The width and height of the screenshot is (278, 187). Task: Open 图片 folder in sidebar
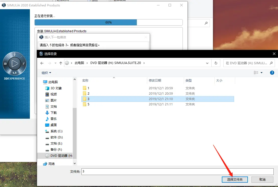(51, 101)
